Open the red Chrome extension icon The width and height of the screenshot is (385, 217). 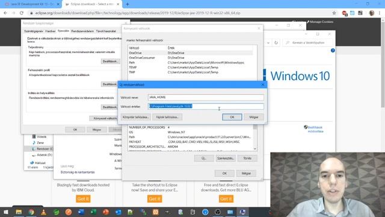click(345, 13)
